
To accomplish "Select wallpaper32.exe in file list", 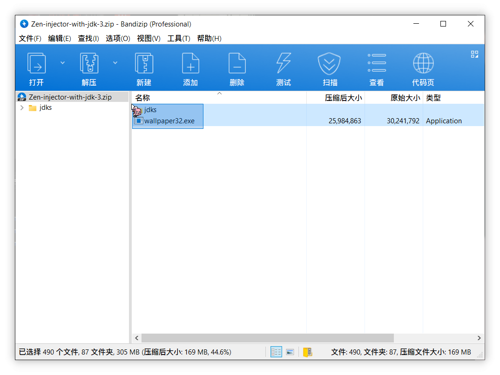I will point(169,121).
